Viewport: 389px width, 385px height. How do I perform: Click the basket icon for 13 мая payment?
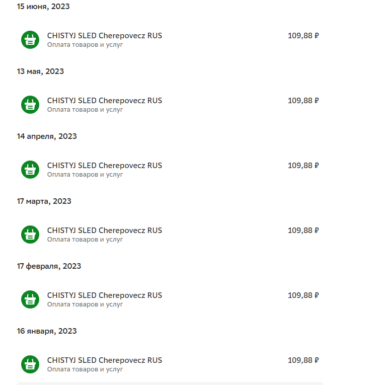[x=30, y=105]
